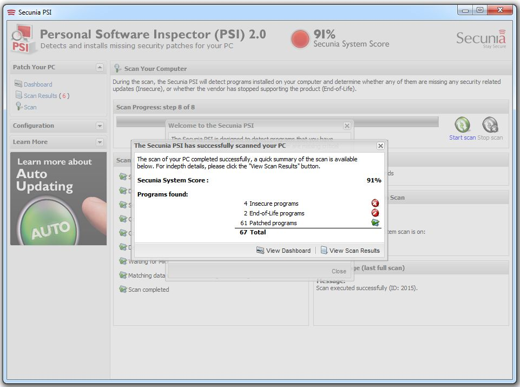The image size is (520, 387).
Task: Expand the Learn More panel
Action: (100, 142)
